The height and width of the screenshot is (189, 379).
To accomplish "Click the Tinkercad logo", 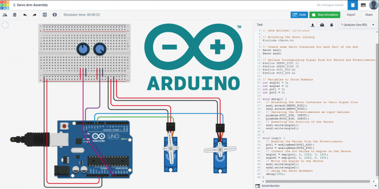I will (x=5, y=5).
